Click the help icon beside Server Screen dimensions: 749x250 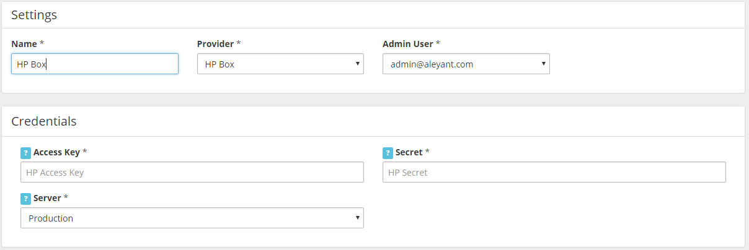26,199
